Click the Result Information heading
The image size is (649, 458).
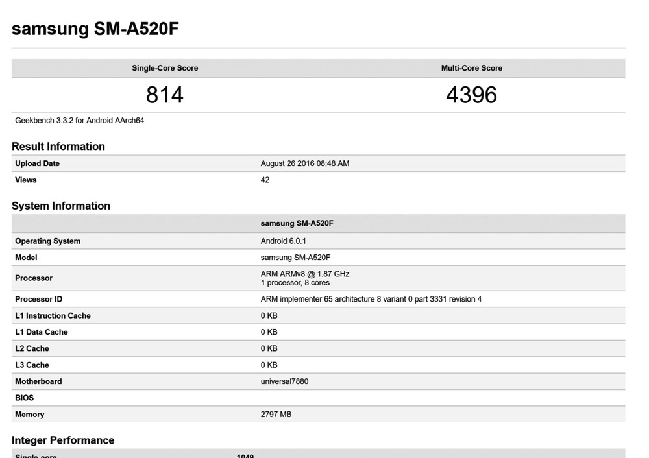click(58, 147)
